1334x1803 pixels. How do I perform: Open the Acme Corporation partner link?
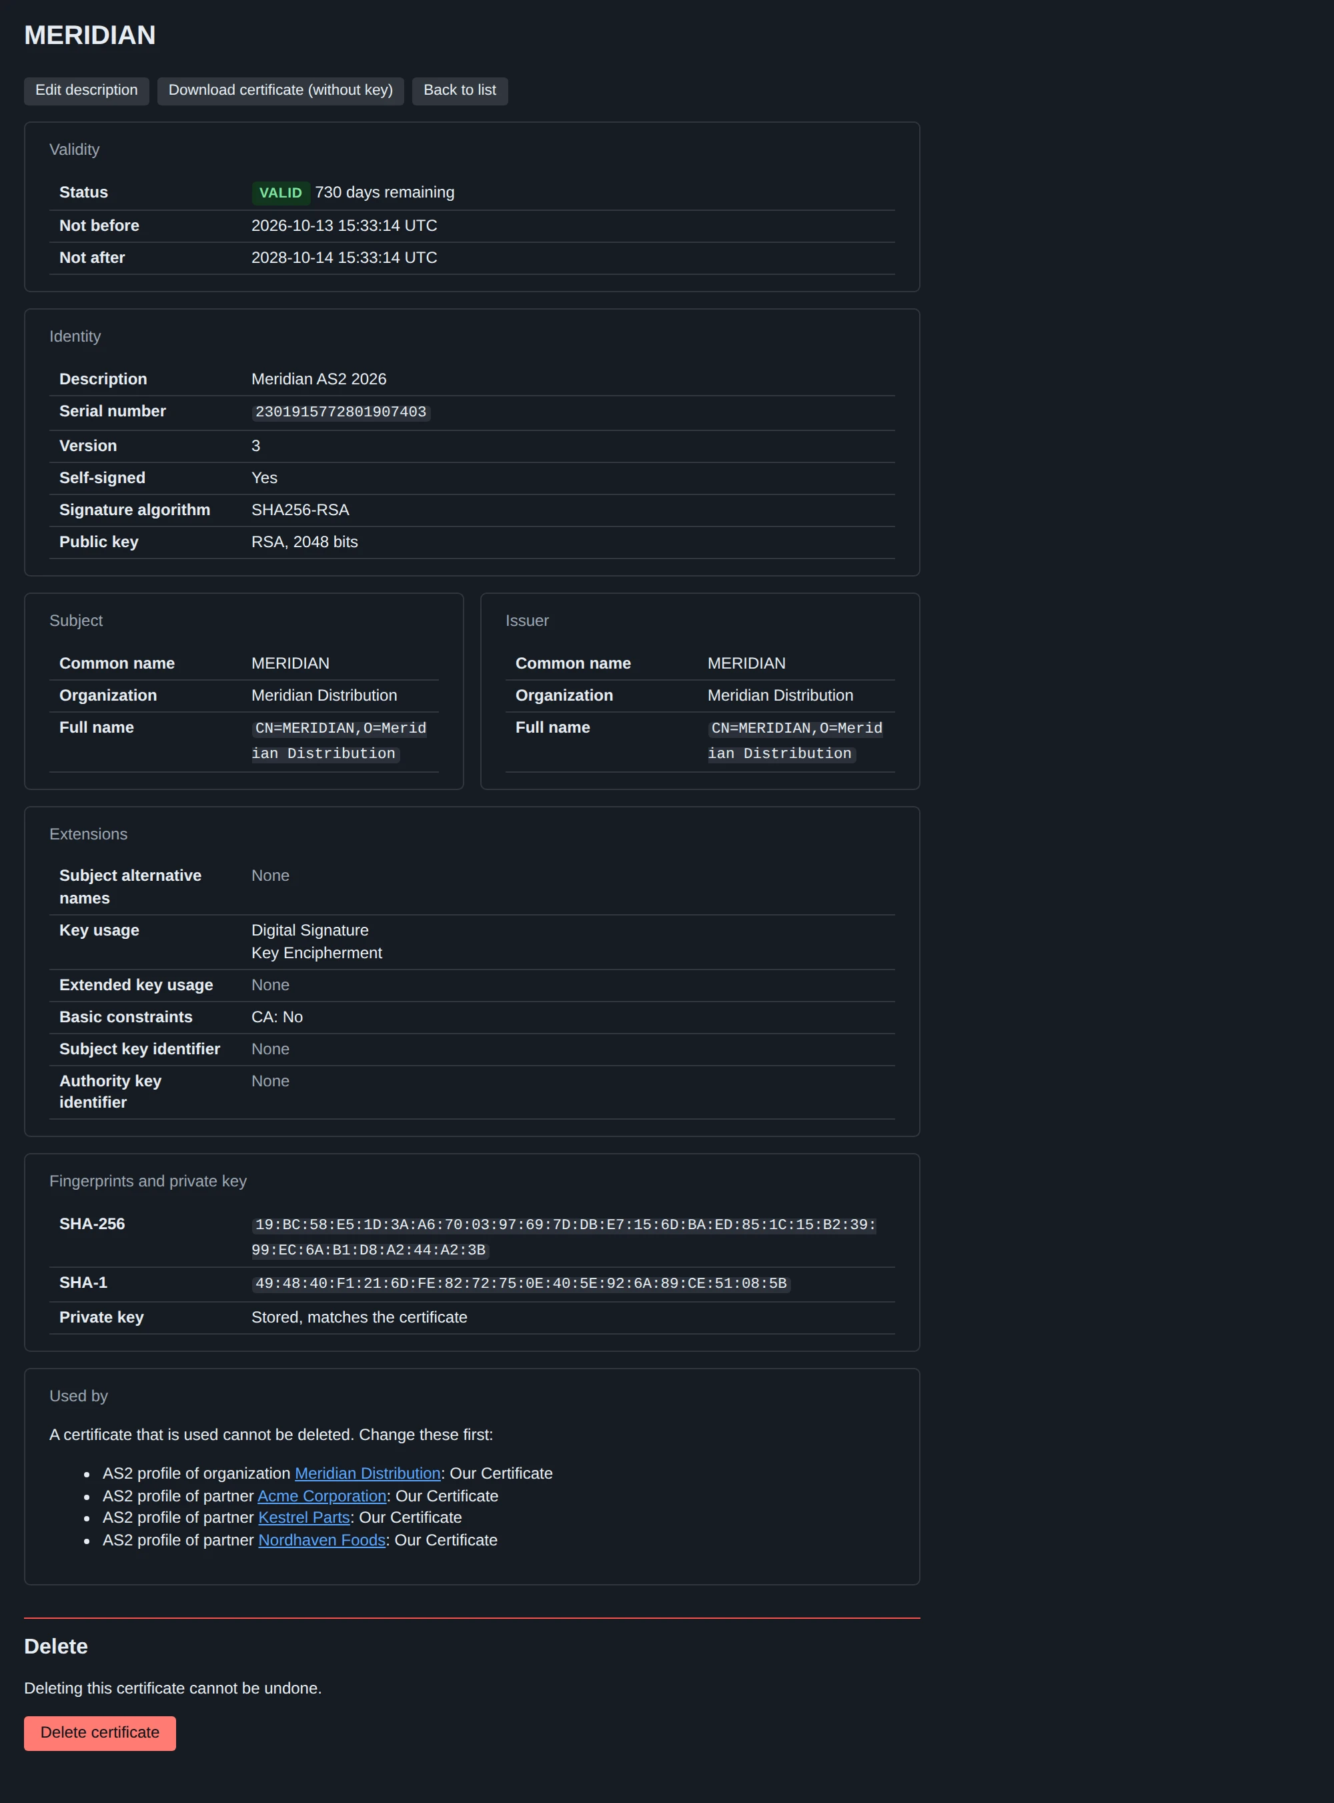(x=322, y=1495)
